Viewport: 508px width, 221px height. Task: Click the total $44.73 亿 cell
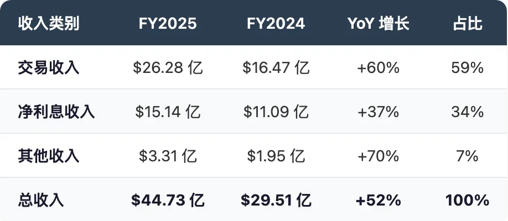pos(168,199)
